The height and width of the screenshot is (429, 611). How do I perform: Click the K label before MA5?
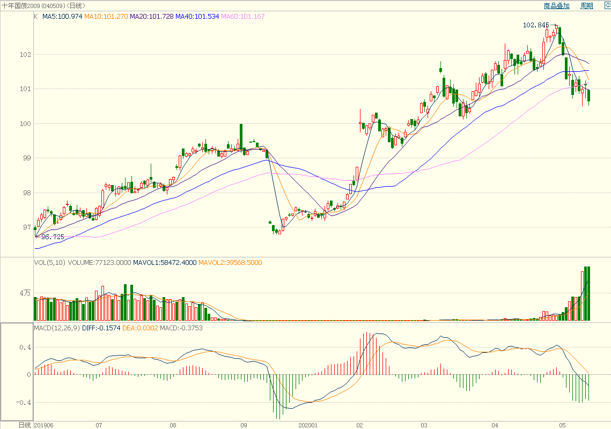click(36, 17)
